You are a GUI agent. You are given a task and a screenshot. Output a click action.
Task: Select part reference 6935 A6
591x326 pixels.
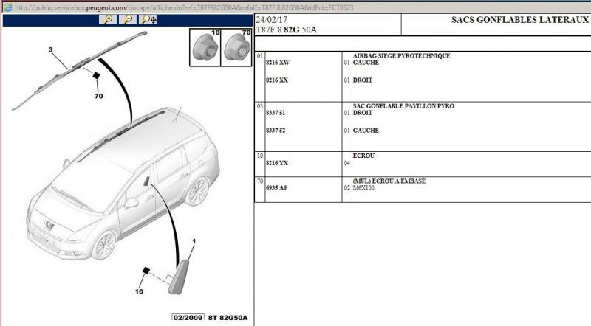pyautogui.click(x=276, y=187)
